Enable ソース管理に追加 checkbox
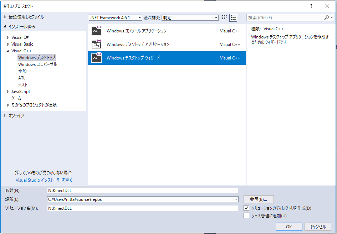Image resolution: width=337 pixels, height=234 pixels. point(246,215)
